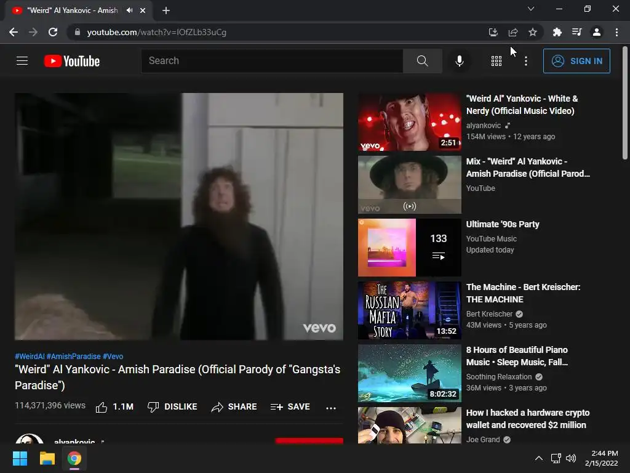Screen dimensions: 630x473
Task: Open File Explorer from taskbar
Action: tap(47, 458)
